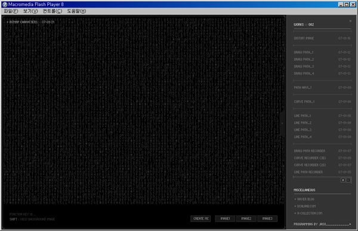Image resolution: width=358 pixels, height=231 pixels.
Task: Click the Flash Player icon in title bar
Action: (x=5, y=4)
